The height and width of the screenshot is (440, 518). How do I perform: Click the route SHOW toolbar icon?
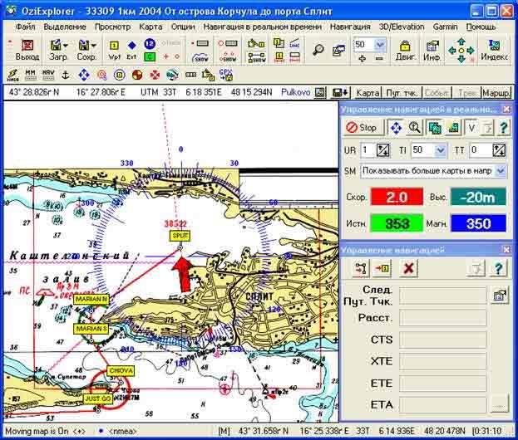coord(228,57)
